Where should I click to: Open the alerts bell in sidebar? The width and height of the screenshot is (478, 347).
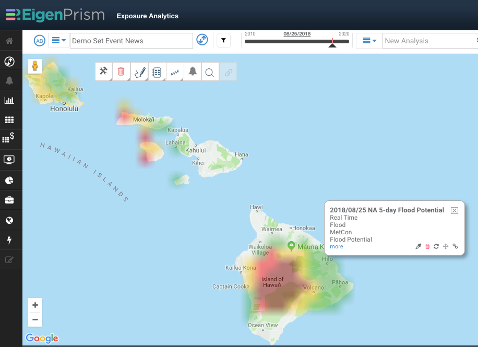click(x=9, y=80)
